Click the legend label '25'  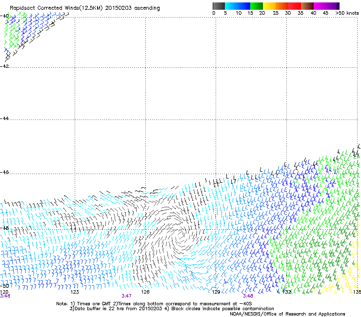pos(276,13)
